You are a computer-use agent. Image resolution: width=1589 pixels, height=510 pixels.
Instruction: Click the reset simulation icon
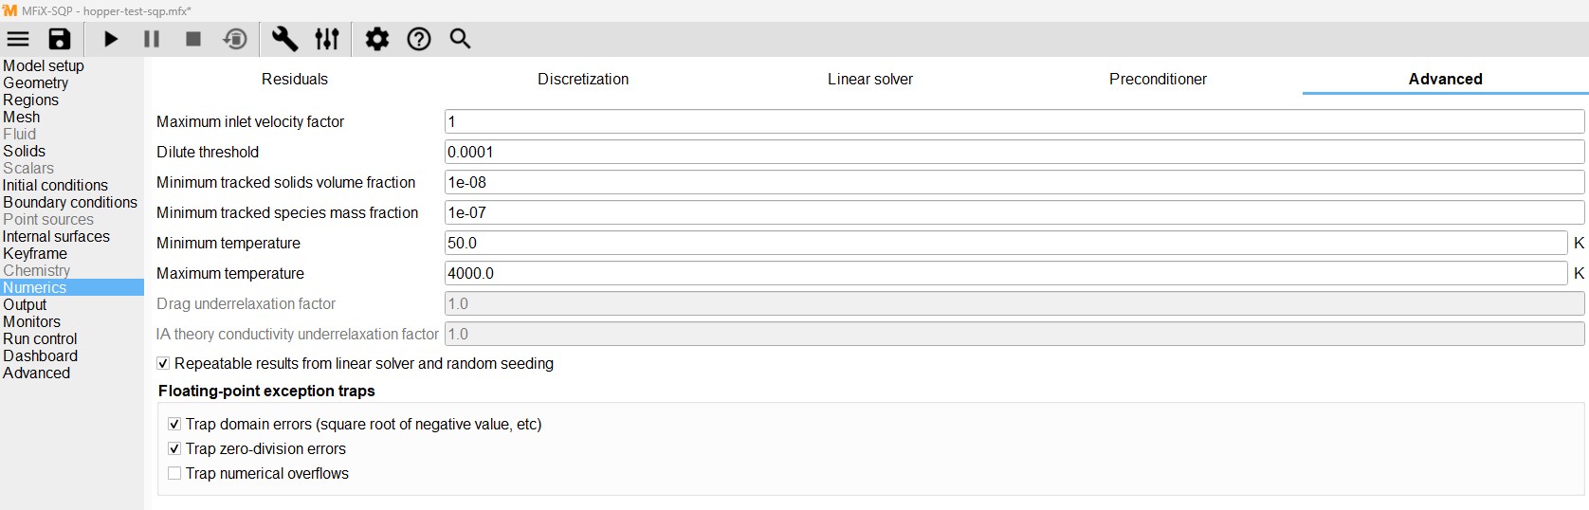[x=235, y=39]
